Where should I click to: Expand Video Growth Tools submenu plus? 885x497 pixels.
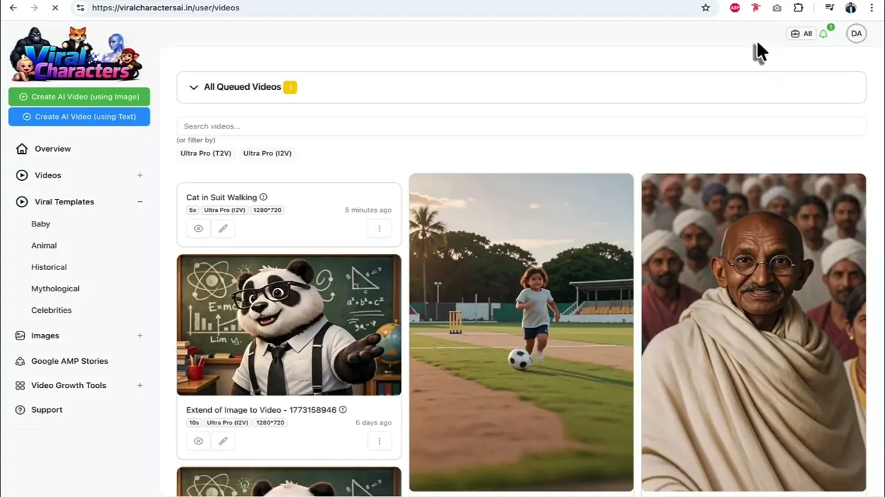coord(140,385)
